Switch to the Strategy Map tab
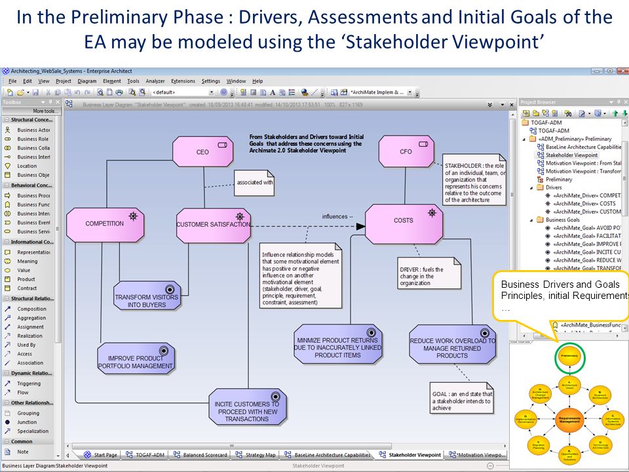This screenshot has width=629, height=472. (x=256, y=455)
